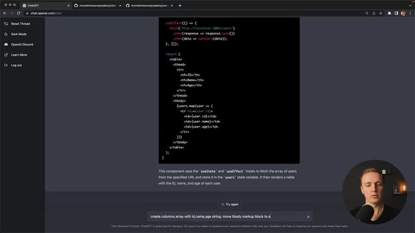This screenshot has width=415, height=233.
Task: Toggle the browser side panel icon
Action: coord(396,13)
